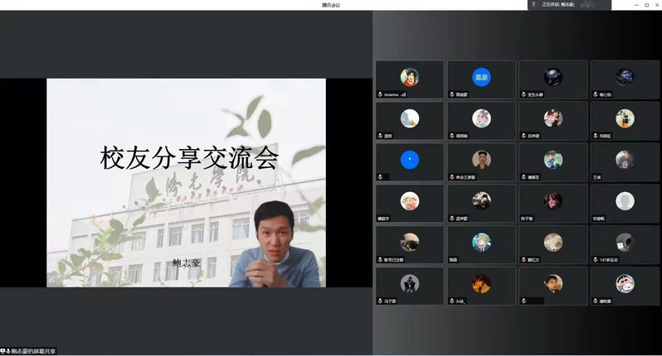Select the 宝生永夢 participant tile

(552, 79)
